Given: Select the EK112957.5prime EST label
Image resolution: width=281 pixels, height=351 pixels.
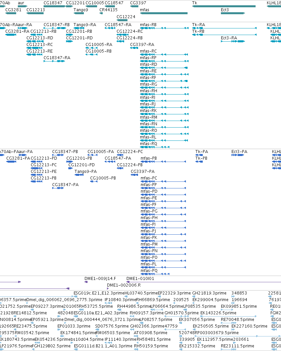Looking at the screenshot, I should pos(215,339).
